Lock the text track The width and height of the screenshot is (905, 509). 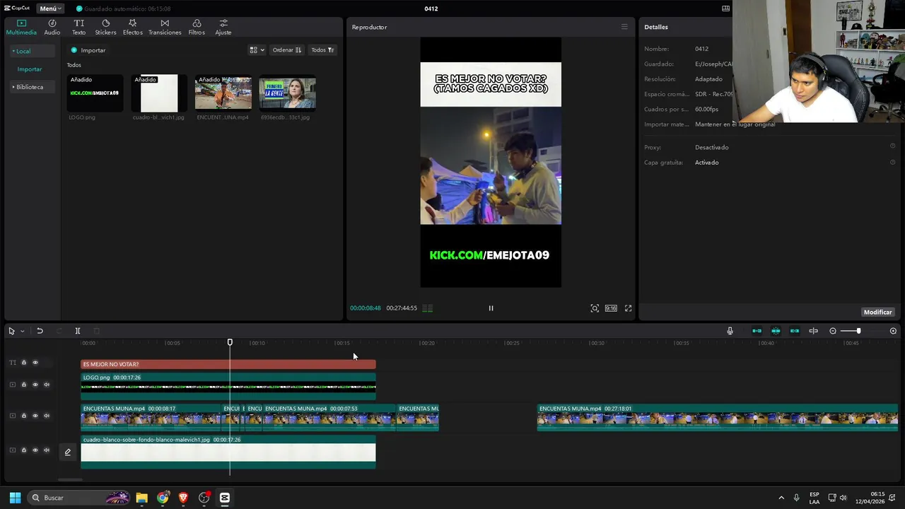pos(23,363)
